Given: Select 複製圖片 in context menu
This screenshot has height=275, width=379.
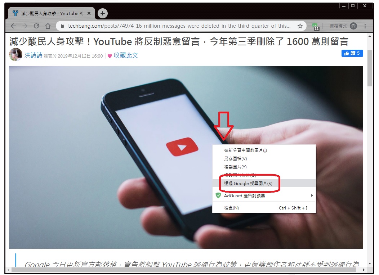Looking at the screenshot, I should coord(264,167).
